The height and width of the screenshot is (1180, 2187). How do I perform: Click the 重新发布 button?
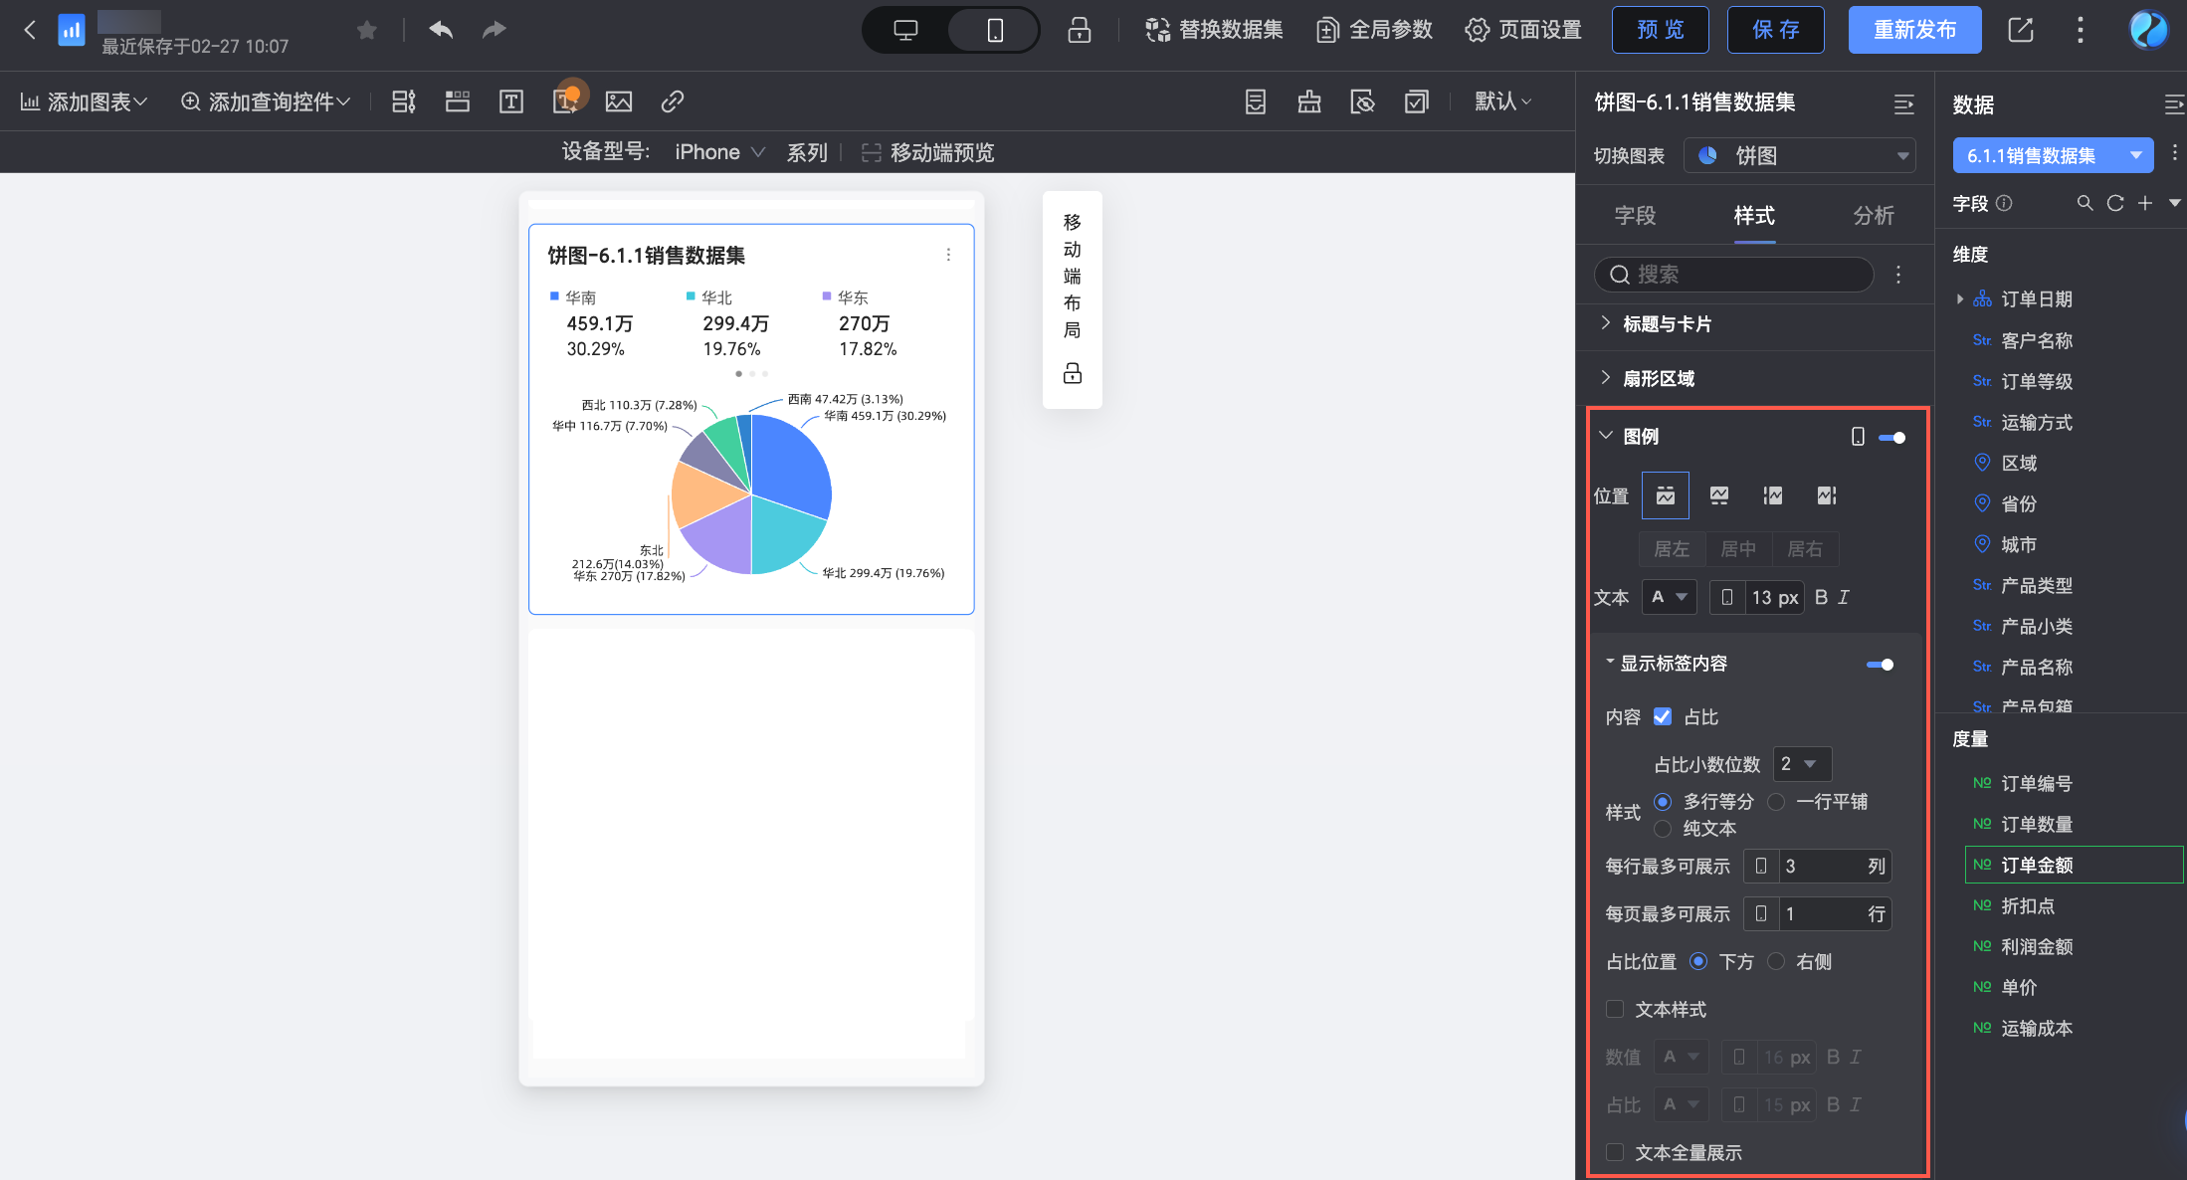pyautogui.click(x=1914, y=30)
